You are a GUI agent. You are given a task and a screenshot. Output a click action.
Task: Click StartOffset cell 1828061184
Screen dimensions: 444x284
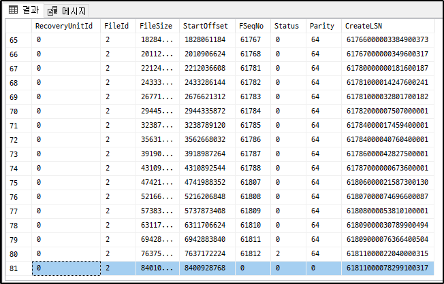tap(207, 40)
